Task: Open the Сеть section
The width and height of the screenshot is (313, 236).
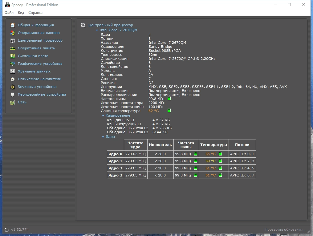Action: coord(22,102)
